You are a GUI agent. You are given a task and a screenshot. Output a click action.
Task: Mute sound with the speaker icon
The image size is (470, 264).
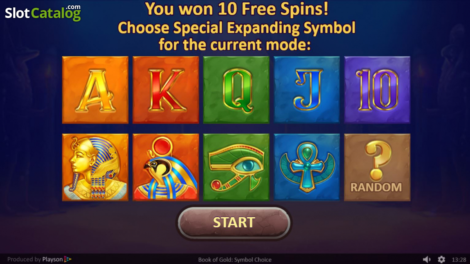tap(427, 259)
